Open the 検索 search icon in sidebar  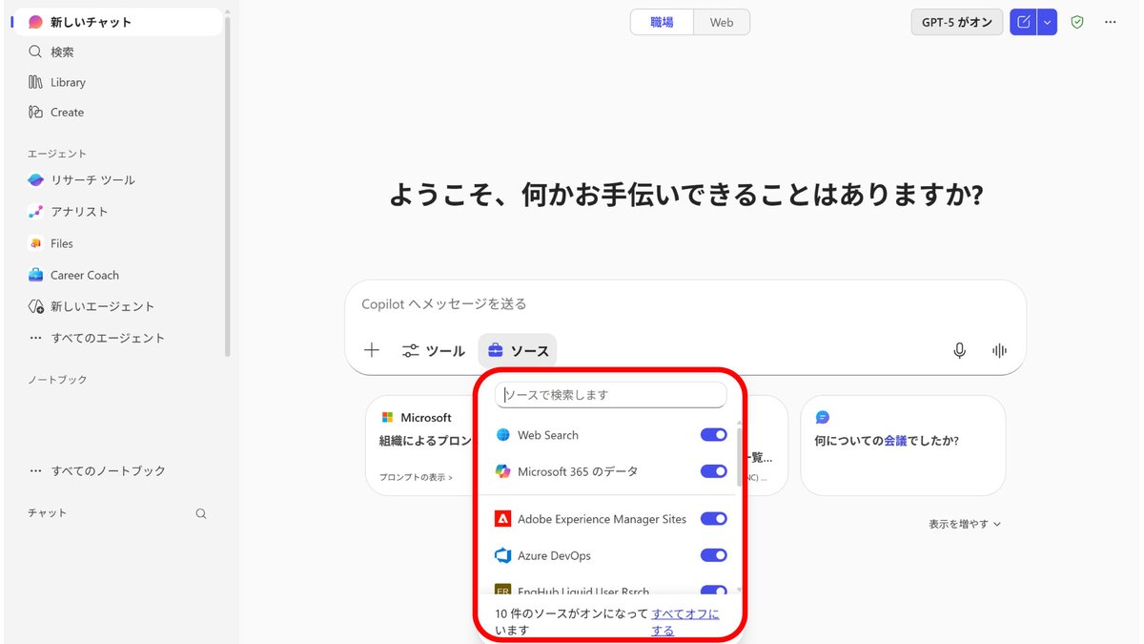(35, 52)
